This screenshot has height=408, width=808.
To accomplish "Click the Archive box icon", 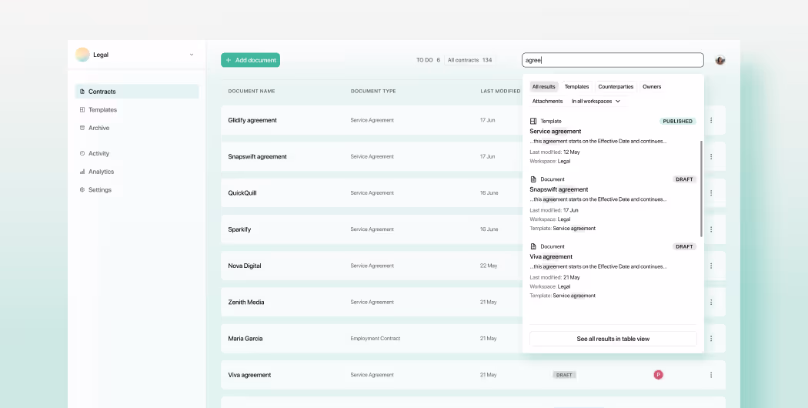I will click(82, 128).
